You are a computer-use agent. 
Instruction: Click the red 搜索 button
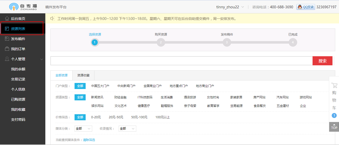[x=322, y=61]
